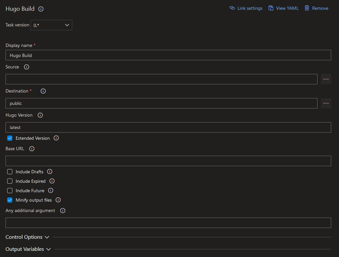Screen dimensions: 339x257
Task: Show info for the Destination field
Action: [x=43, y=91]
